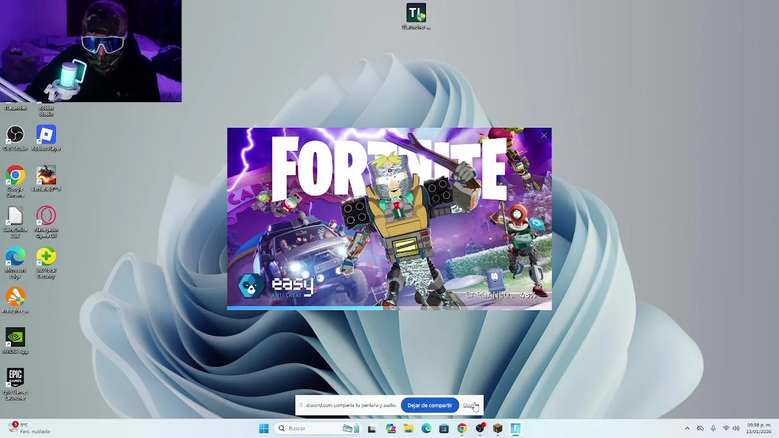Open OBS Studio desktop shortcut
Screen dimensions: 779x438
point(15,139)
